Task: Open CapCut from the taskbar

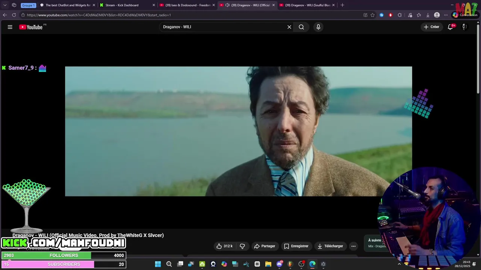Action: (x=257, y=264)
